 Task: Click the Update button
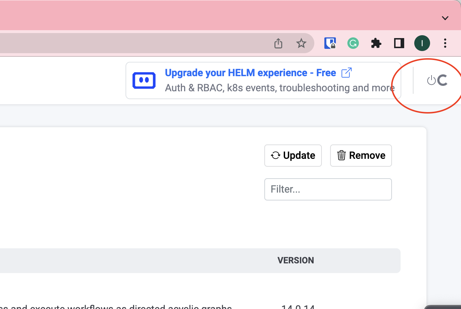[293, 156]
